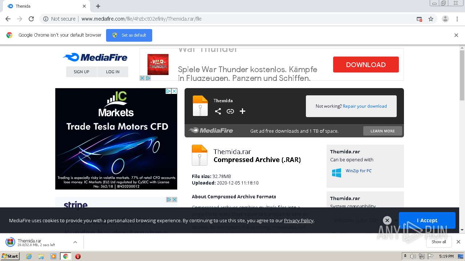Viewport: 465px width, 261px height.
Task: Open a new browser tab
Action: pos(98,6)
